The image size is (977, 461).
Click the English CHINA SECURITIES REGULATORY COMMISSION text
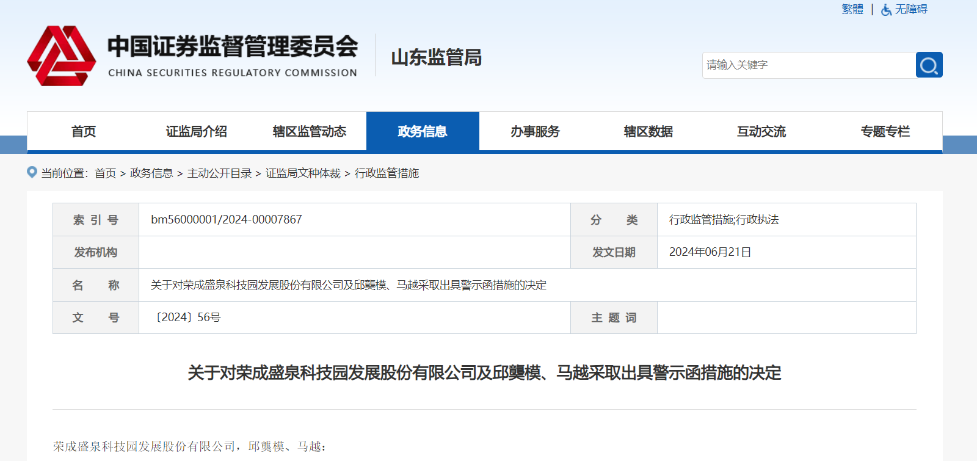(233, 73)
